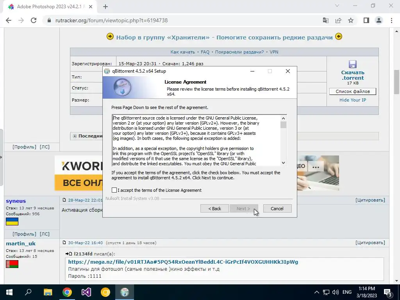
Task: Open Chrome three-dot menu
Action: tap(391, 20)
